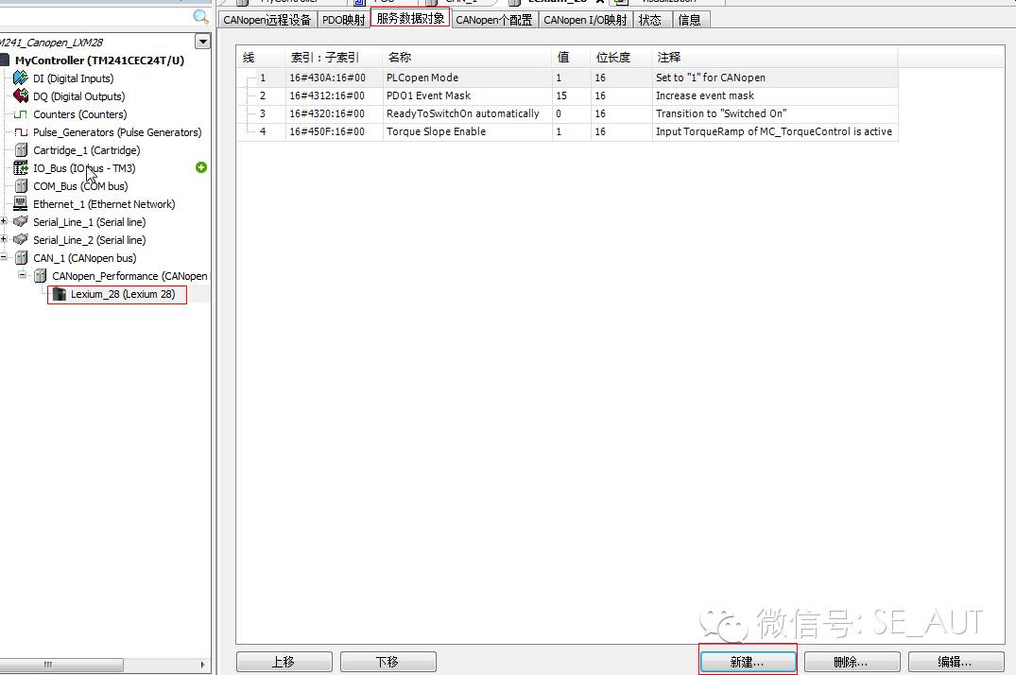This screenshot has width=1016, height=675.
Task: Click the CANopen_Performance node icon
Action: (41, 275)
